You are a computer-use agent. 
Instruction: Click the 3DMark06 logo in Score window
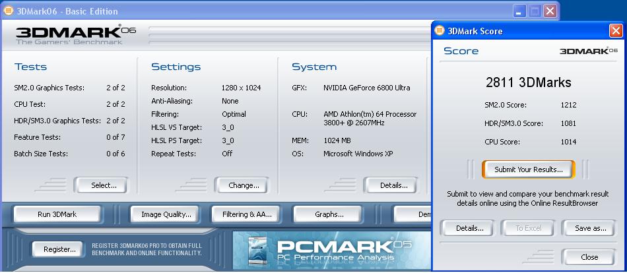pos(589,51)
